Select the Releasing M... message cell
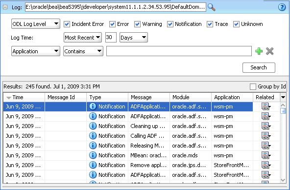Image resolution: width=290 pixels, height=190 pixels. point(149,146)
